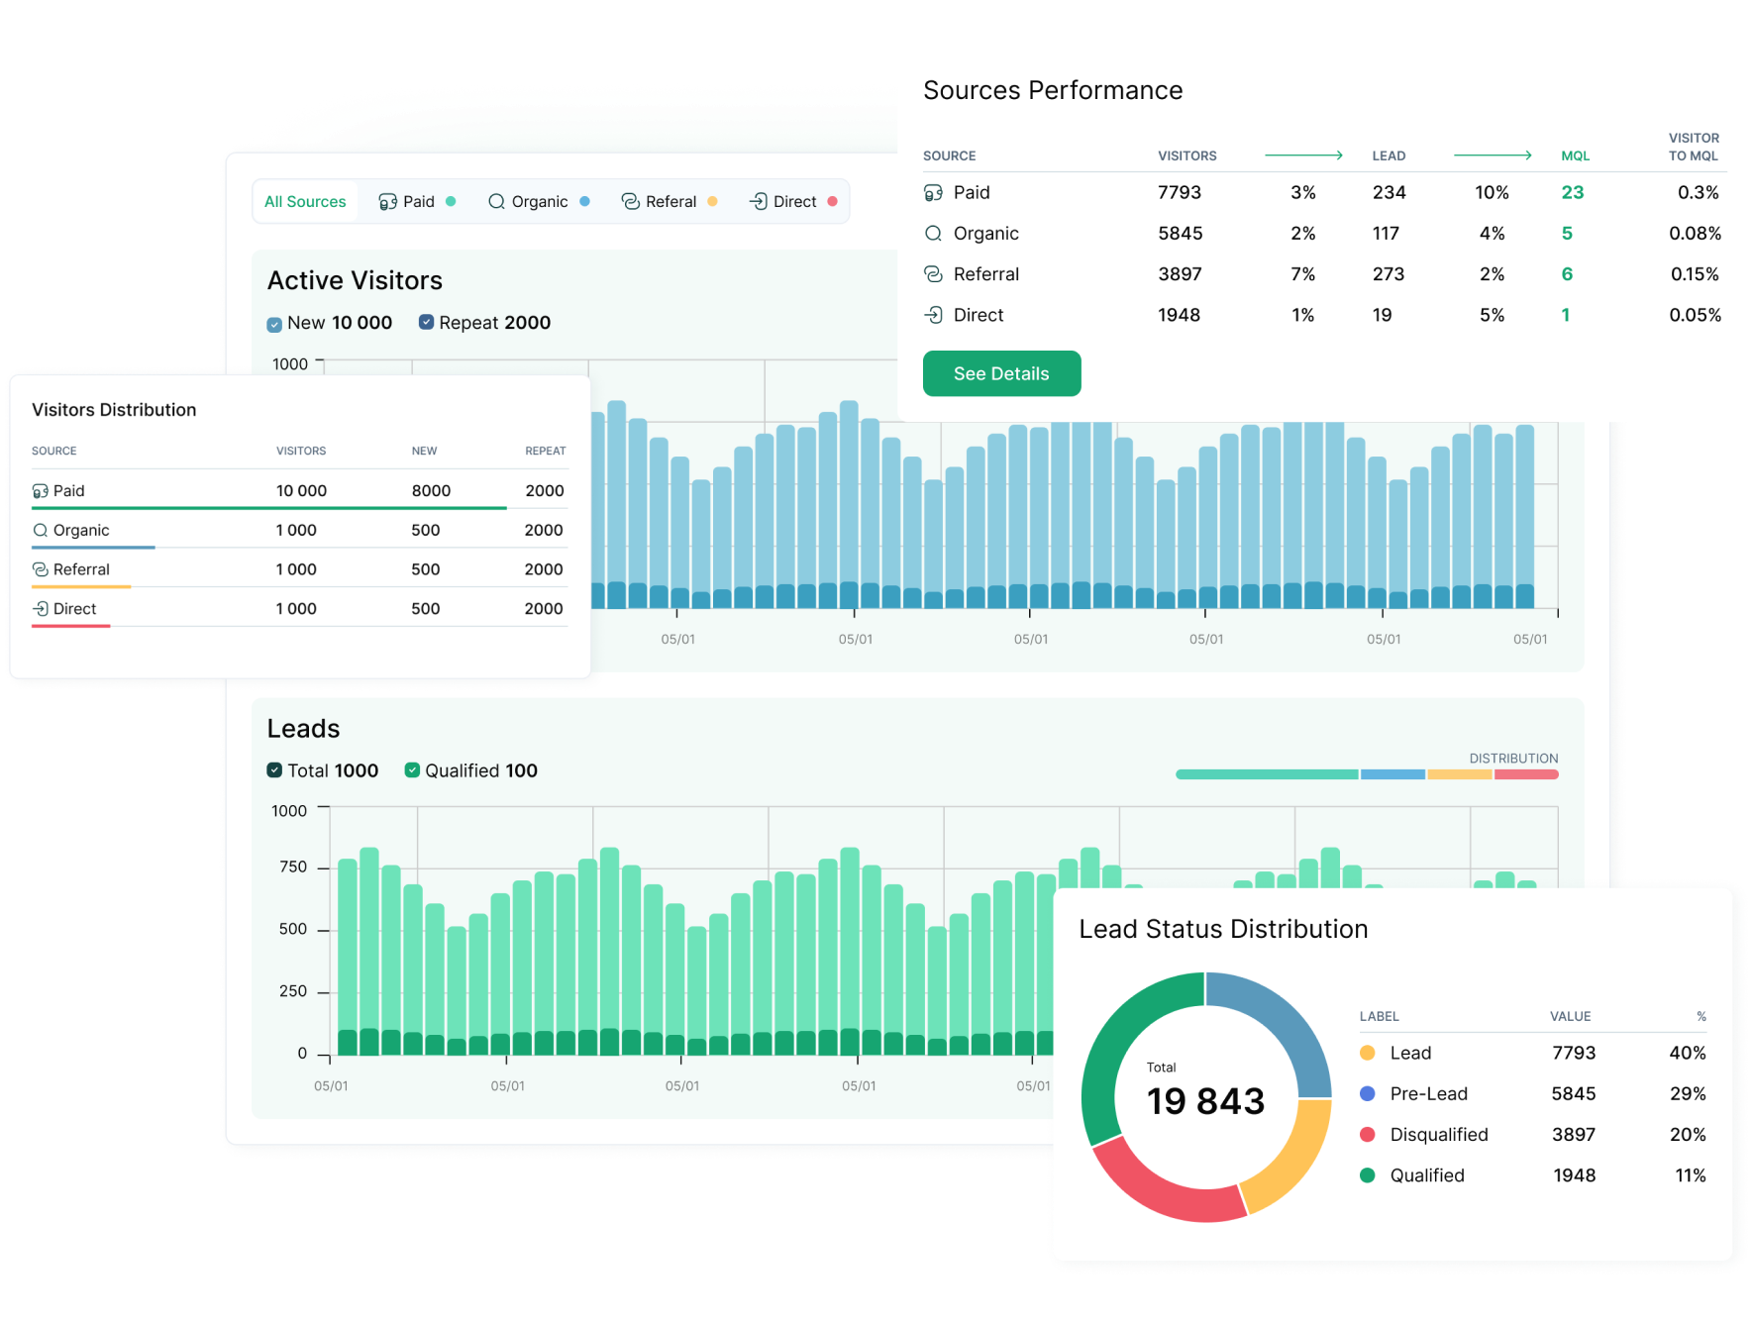This screenshot has height=1326, width=1753.
Task: Switch to the All Sources tab
Action: click(305, 202)
